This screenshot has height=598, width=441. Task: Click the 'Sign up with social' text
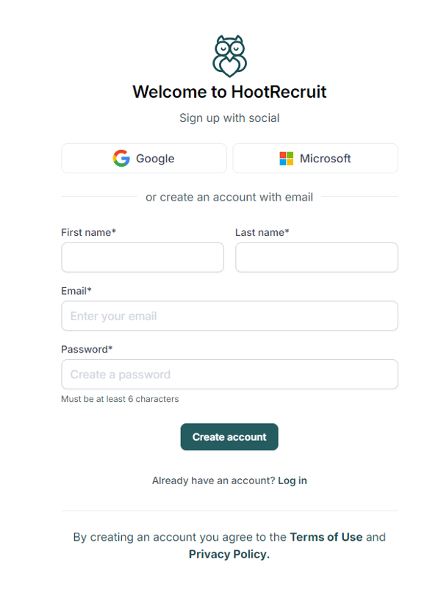point(229,118)
